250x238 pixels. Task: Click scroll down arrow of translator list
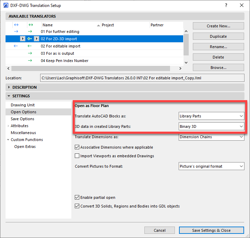pos(186,63)
